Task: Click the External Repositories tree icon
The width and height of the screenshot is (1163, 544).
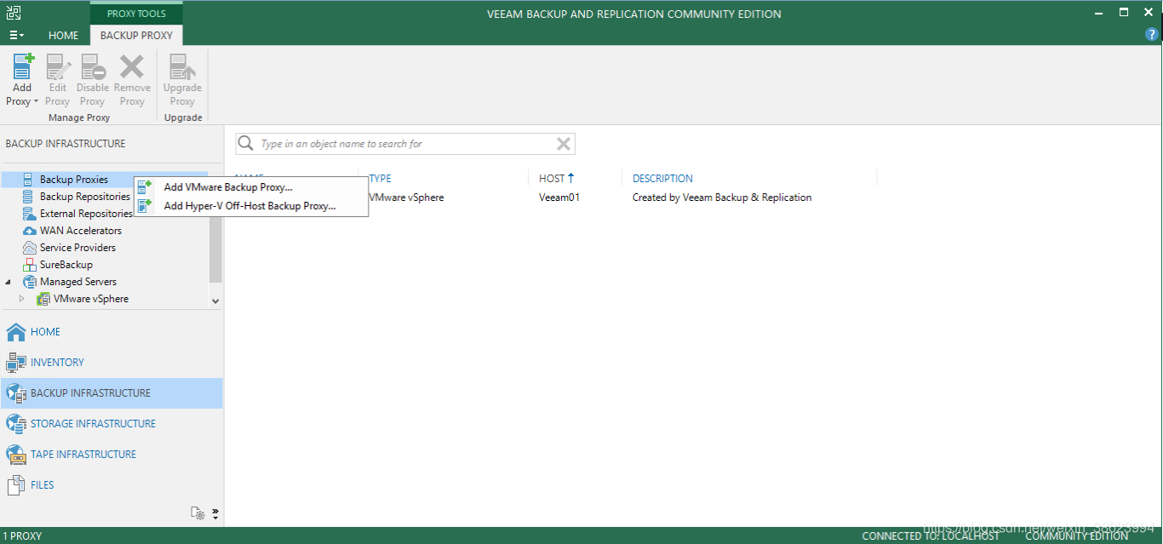Action: pyautogui.click(x=29, y=214)
